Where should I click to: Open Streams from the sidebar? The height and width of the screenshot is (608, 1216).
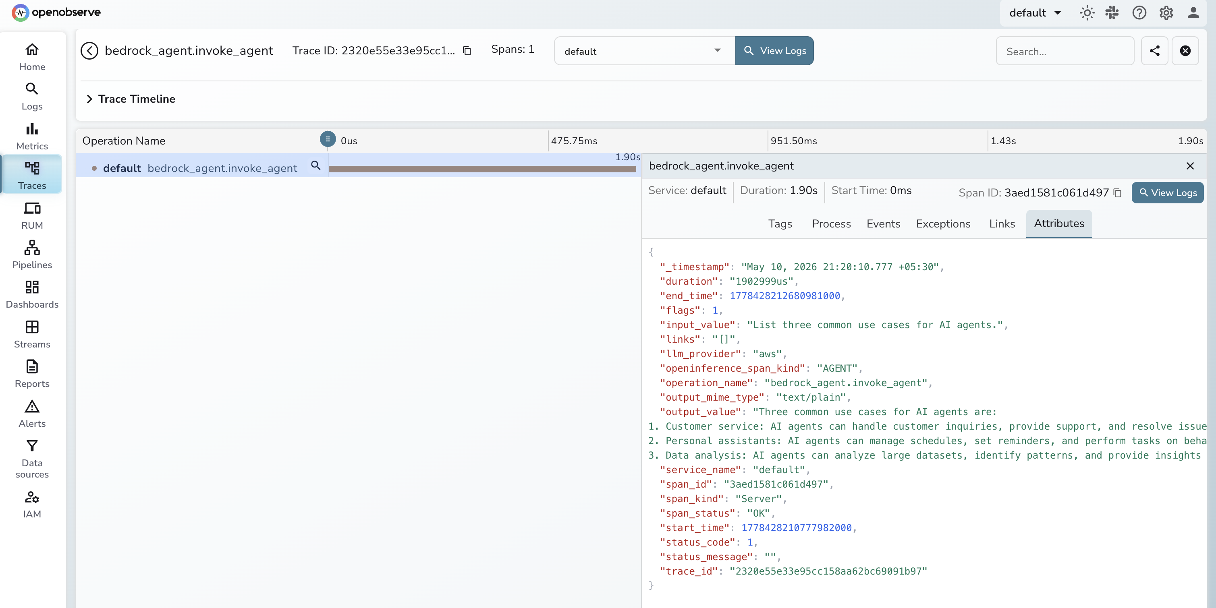click(32, 334)
